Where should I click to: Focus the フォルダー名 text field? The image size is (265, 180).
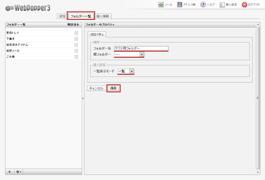click(x=141, y=48)
